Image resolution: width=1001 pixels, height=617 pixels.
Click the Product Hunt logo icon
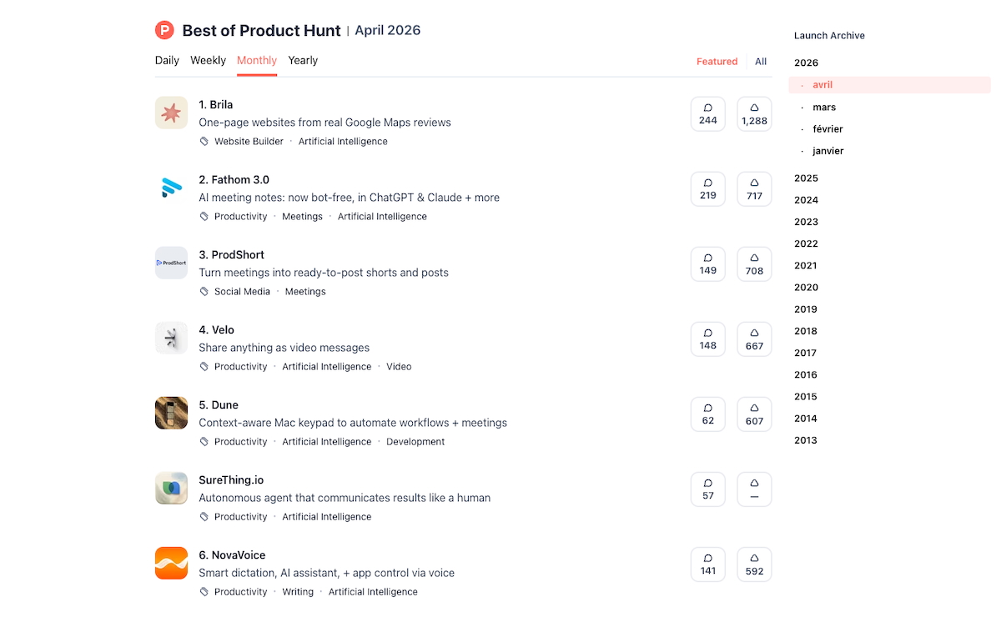click(164, 31)
